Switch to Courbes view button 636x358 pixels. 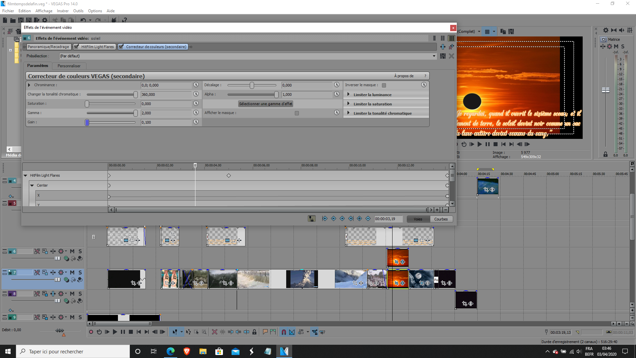(441, 219)
